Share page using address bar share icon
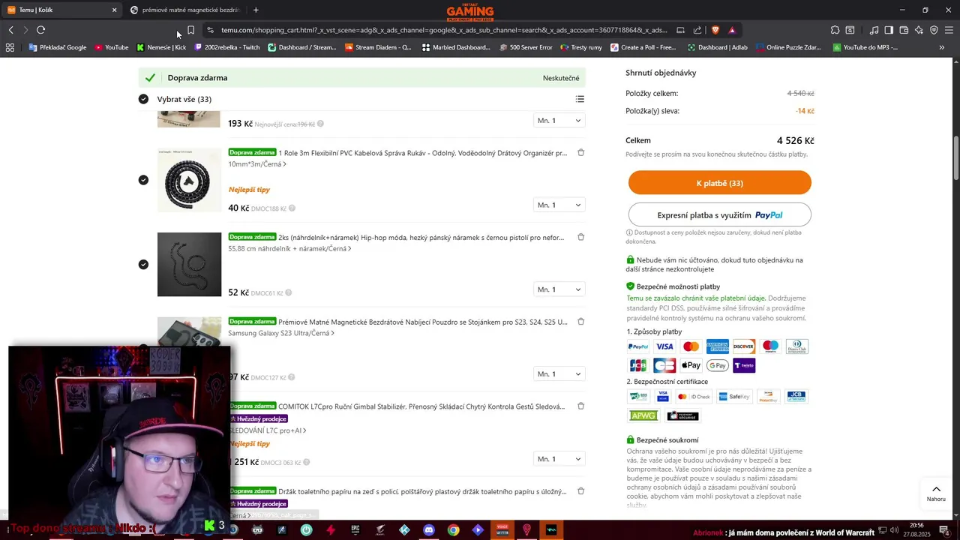The height and width of the screenshot is (540, 960). [697, 30]
